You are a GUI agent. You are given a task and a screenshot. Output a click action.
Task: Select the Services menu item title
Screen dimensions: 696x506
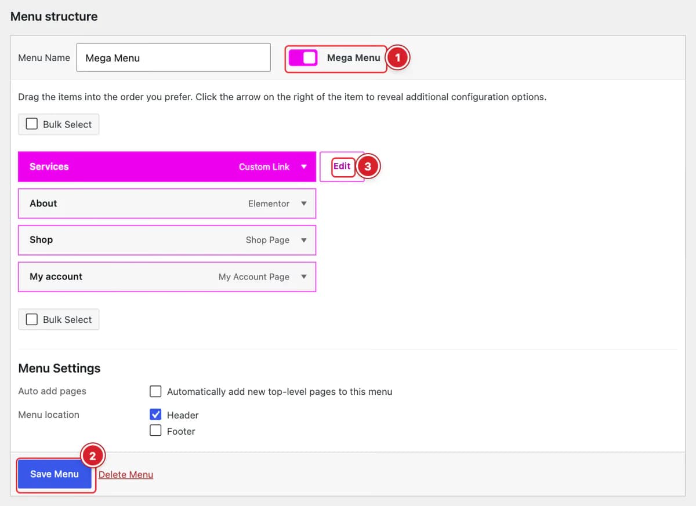49,166
